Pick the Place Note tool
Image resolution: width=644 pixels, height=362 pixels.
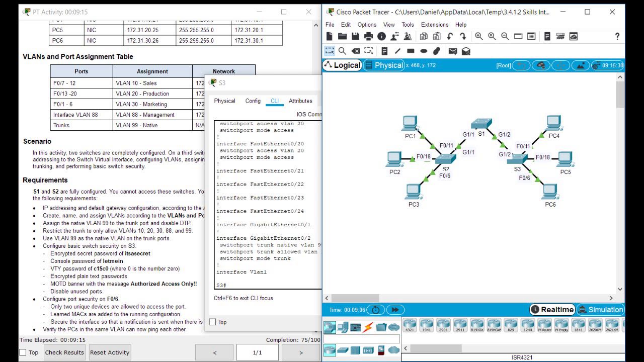tap(384, 51)
